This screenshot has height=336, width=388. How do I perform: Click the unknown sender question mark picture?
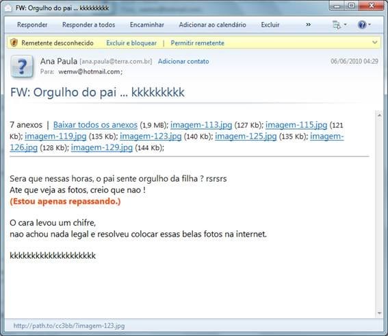(22, 67)
